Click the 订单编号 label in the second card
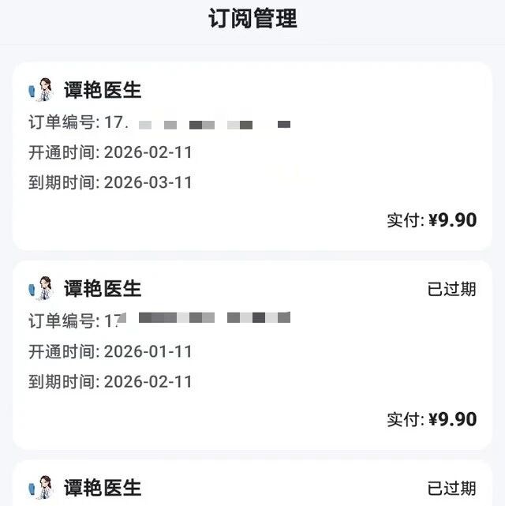 pyautogui.click(x=63, y=321)
